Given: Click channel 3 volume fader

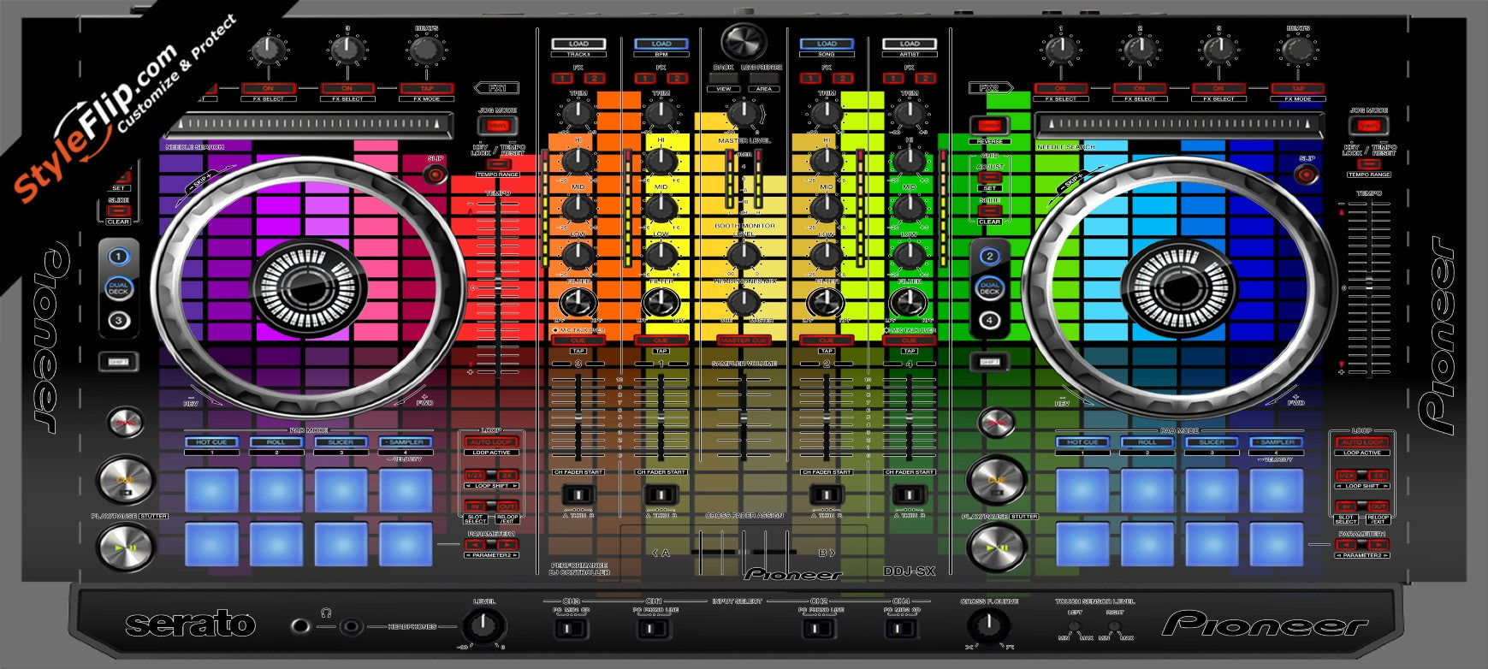Looking at the screenshot, I should (x=578, y=418).
